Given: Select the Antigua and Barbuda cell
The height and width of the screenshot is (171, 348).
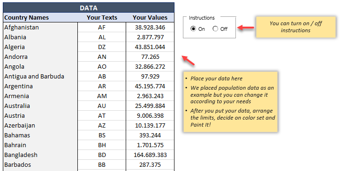Looking at the screenshot, I should (x=40, y=76).
